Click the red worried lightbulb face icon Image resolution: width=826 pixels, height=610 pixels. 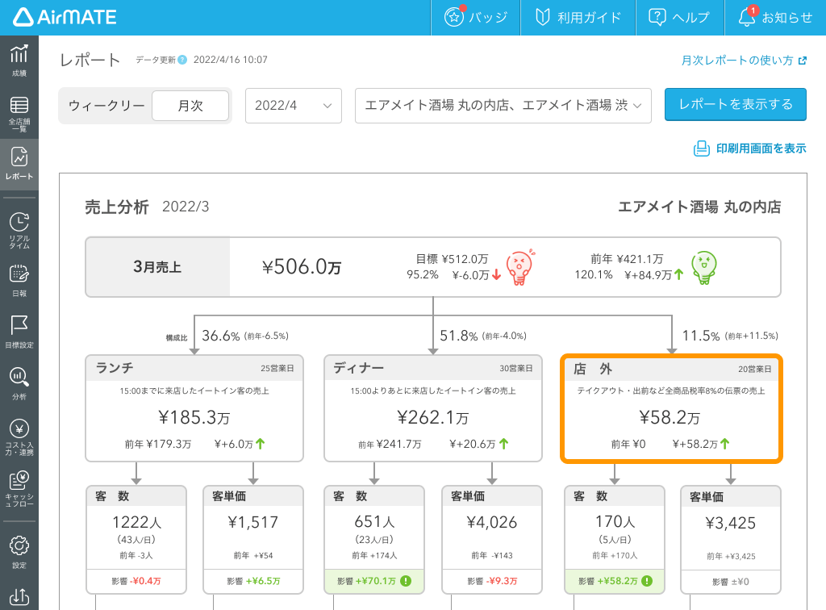[520, 267]
